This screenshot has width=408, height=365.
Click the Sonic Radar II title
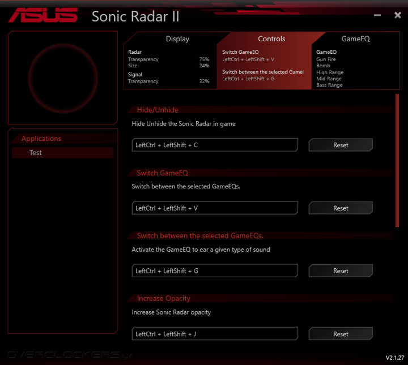coord(135,16)
